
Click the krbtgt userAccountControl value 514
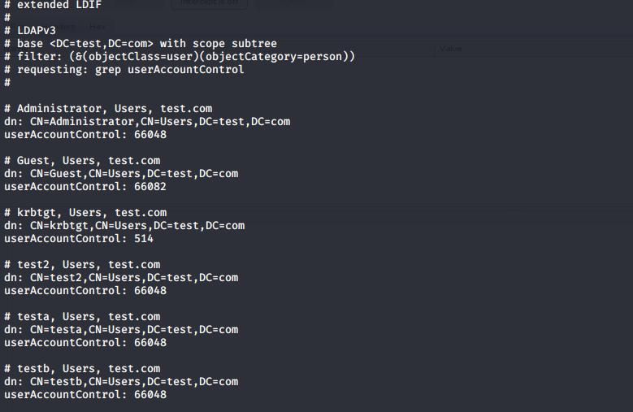pyautogui.click(x=144, y=238)
